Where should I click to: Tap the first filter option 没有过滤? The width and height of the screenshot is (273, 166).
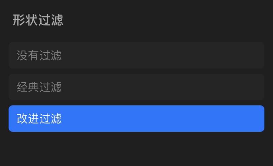[x=136, y=55]
